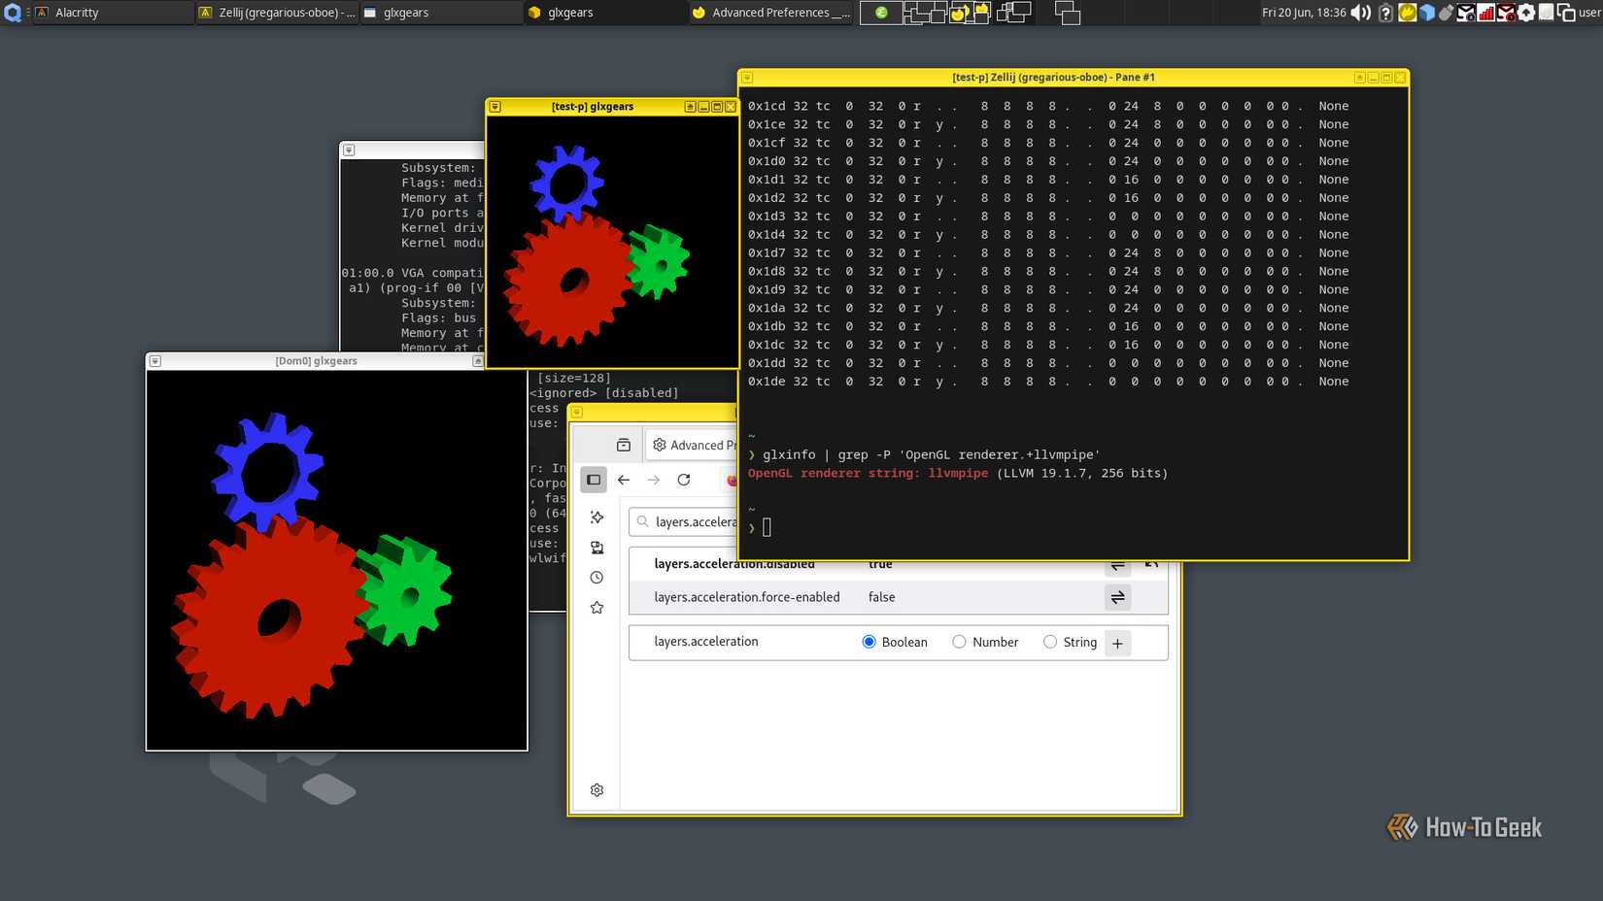The width and height of the screenshot is (1603, 901).
Task: Open the Zellij (gregarious-oboe) taskbar entry
Action: click(278, 13)
